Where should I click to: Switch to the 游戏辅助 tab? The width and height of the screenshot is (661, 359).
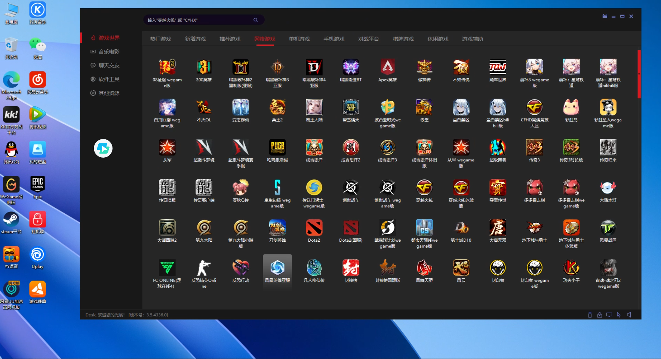click(x=473, y=39)
